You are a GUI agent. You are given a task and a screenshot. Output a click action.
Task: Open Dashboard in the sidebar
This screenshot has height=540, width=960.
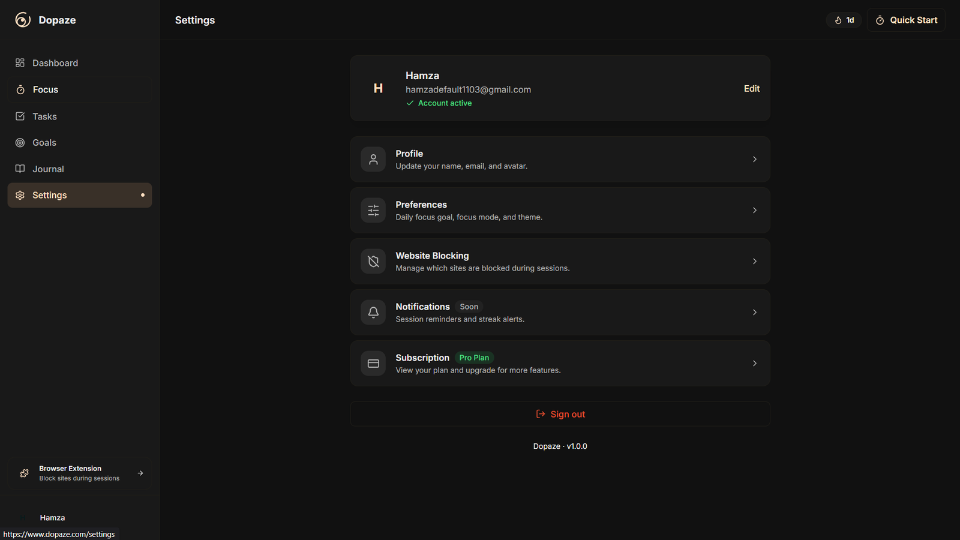(x=55, y=63)
